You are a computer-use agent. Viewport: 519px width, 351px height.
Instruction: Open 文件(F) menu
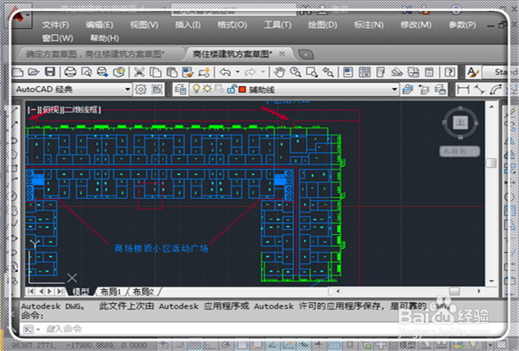coord(55,25)
